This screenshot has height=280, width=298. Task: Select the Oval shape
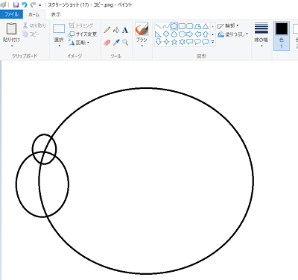[x=174, y=26]
